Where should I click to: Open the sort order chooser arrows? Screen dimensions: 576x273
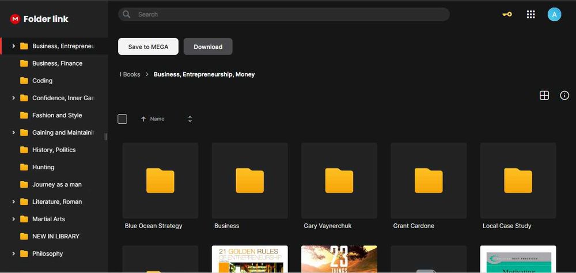click(190, 119)
